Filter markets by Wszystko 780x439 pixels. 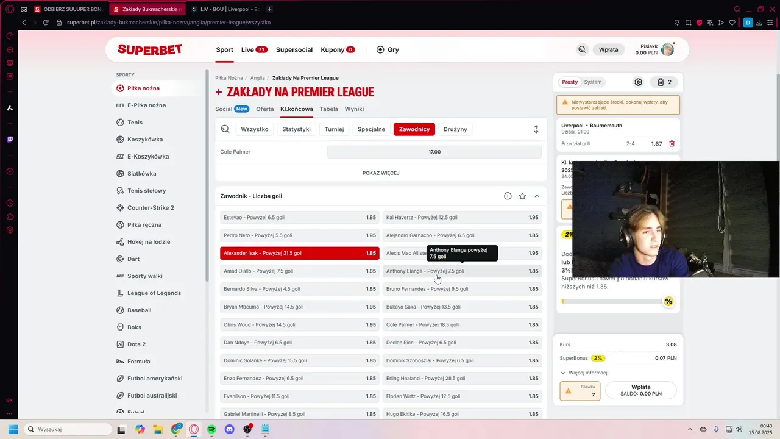255,129
